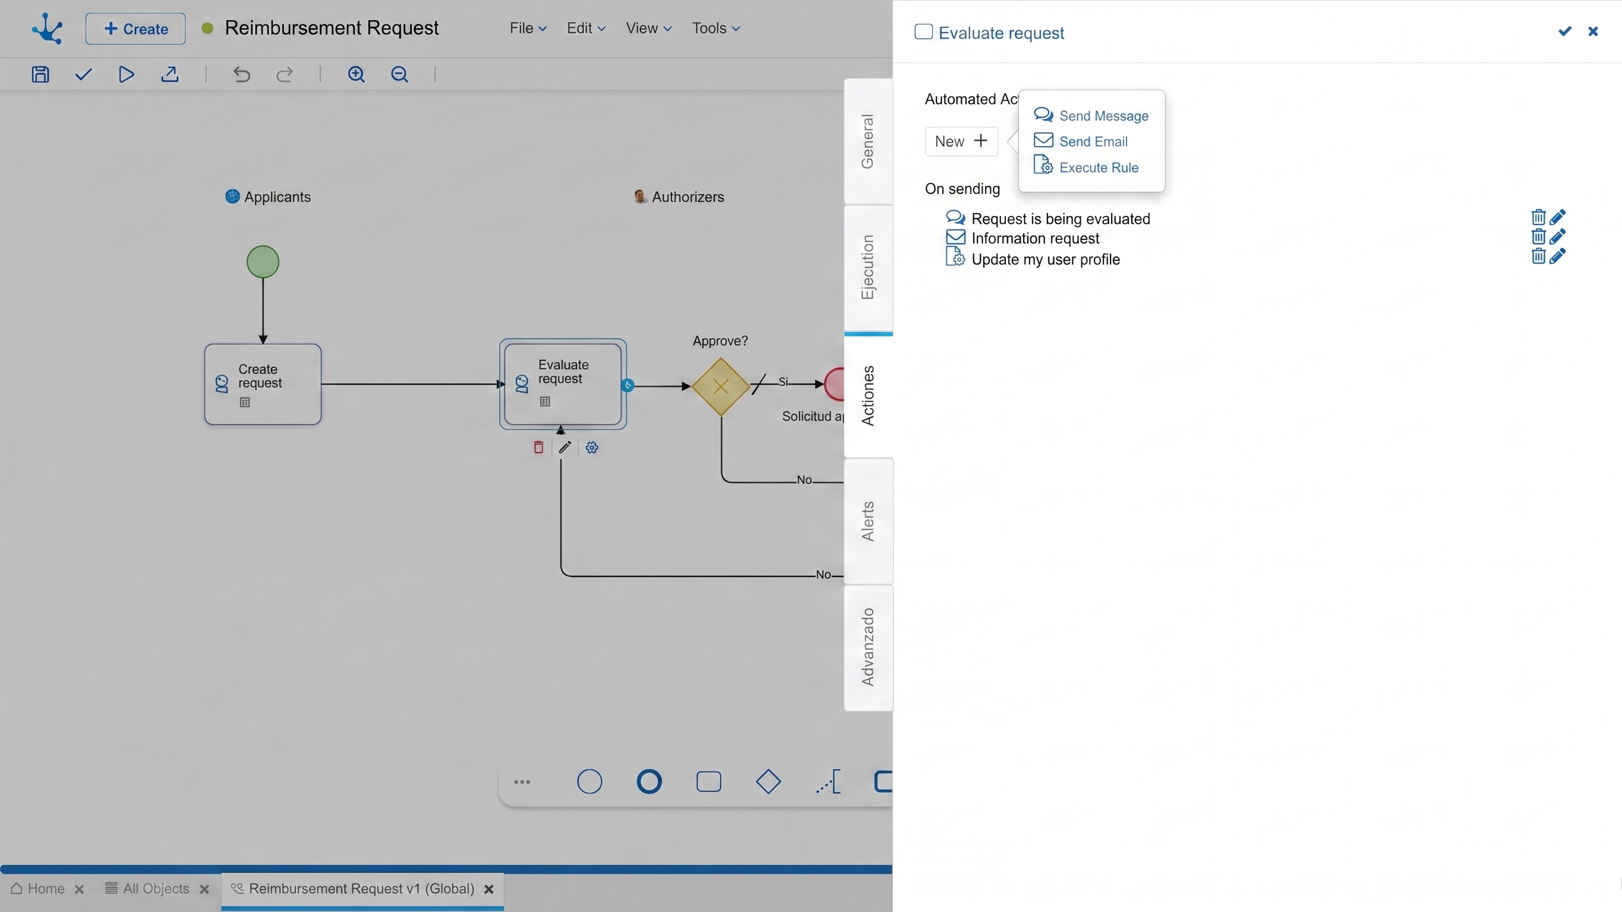This screenshot has height=912, width=1622.
Task: Choose Execute Rule from the popup
Action: coord(1086,167)
